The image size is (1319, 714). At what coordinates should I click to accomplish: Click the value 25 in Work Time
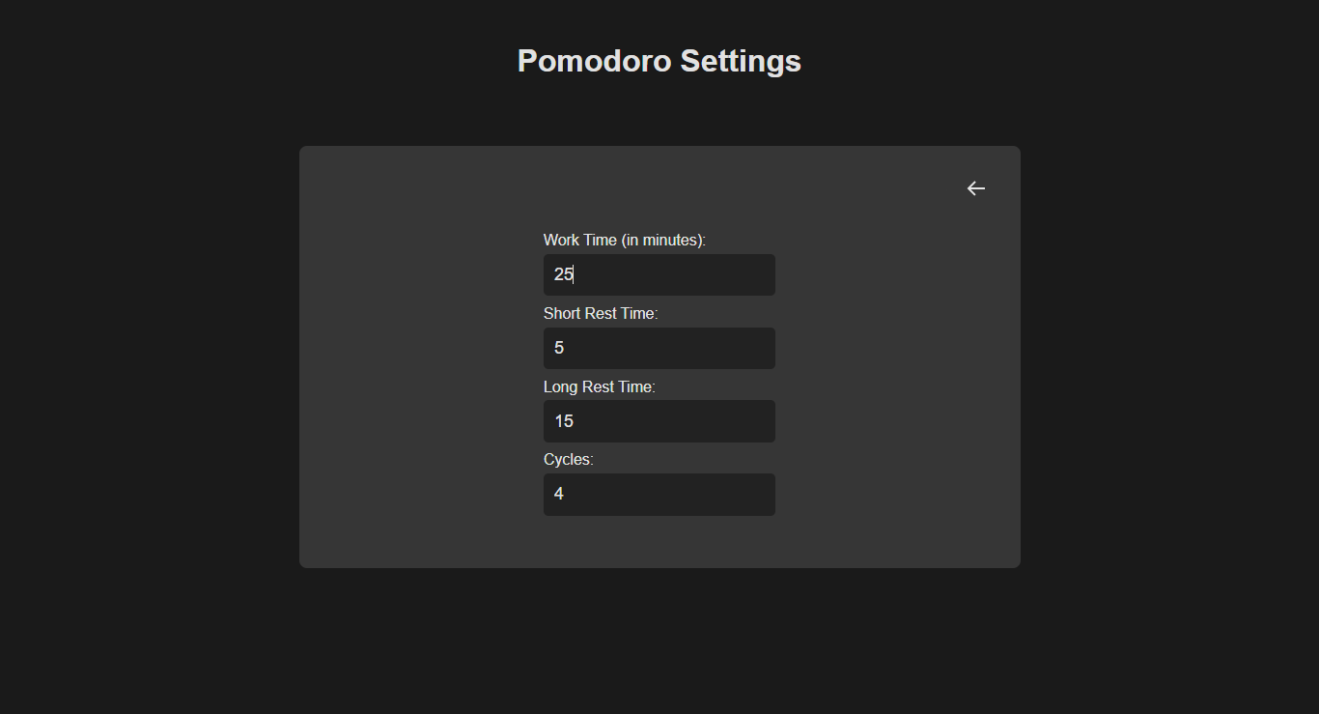(x=563, y=274)
